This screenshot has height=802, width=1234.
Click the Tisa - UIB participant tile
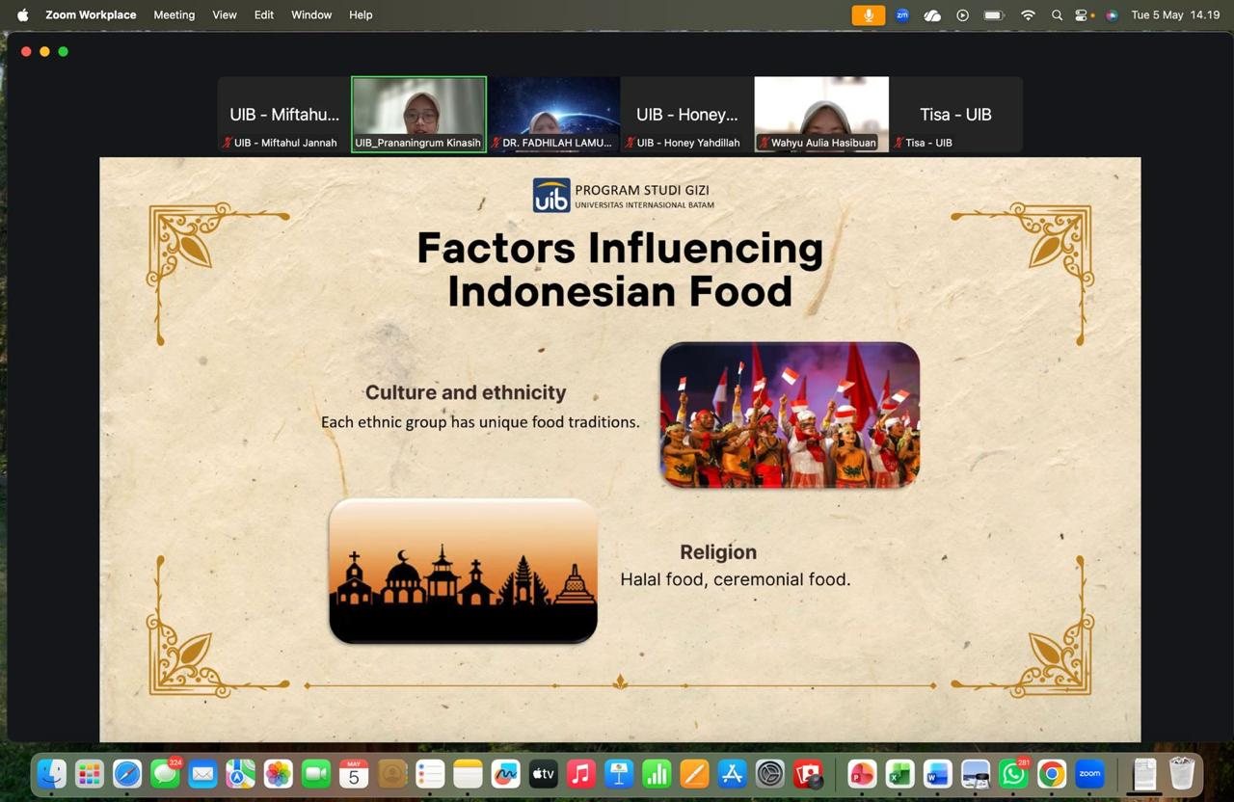[x=955, y=115]
